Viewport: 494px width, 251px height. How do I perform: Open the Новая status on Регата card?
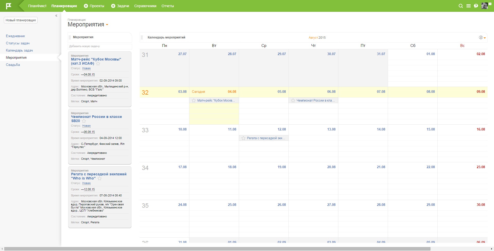86,183
